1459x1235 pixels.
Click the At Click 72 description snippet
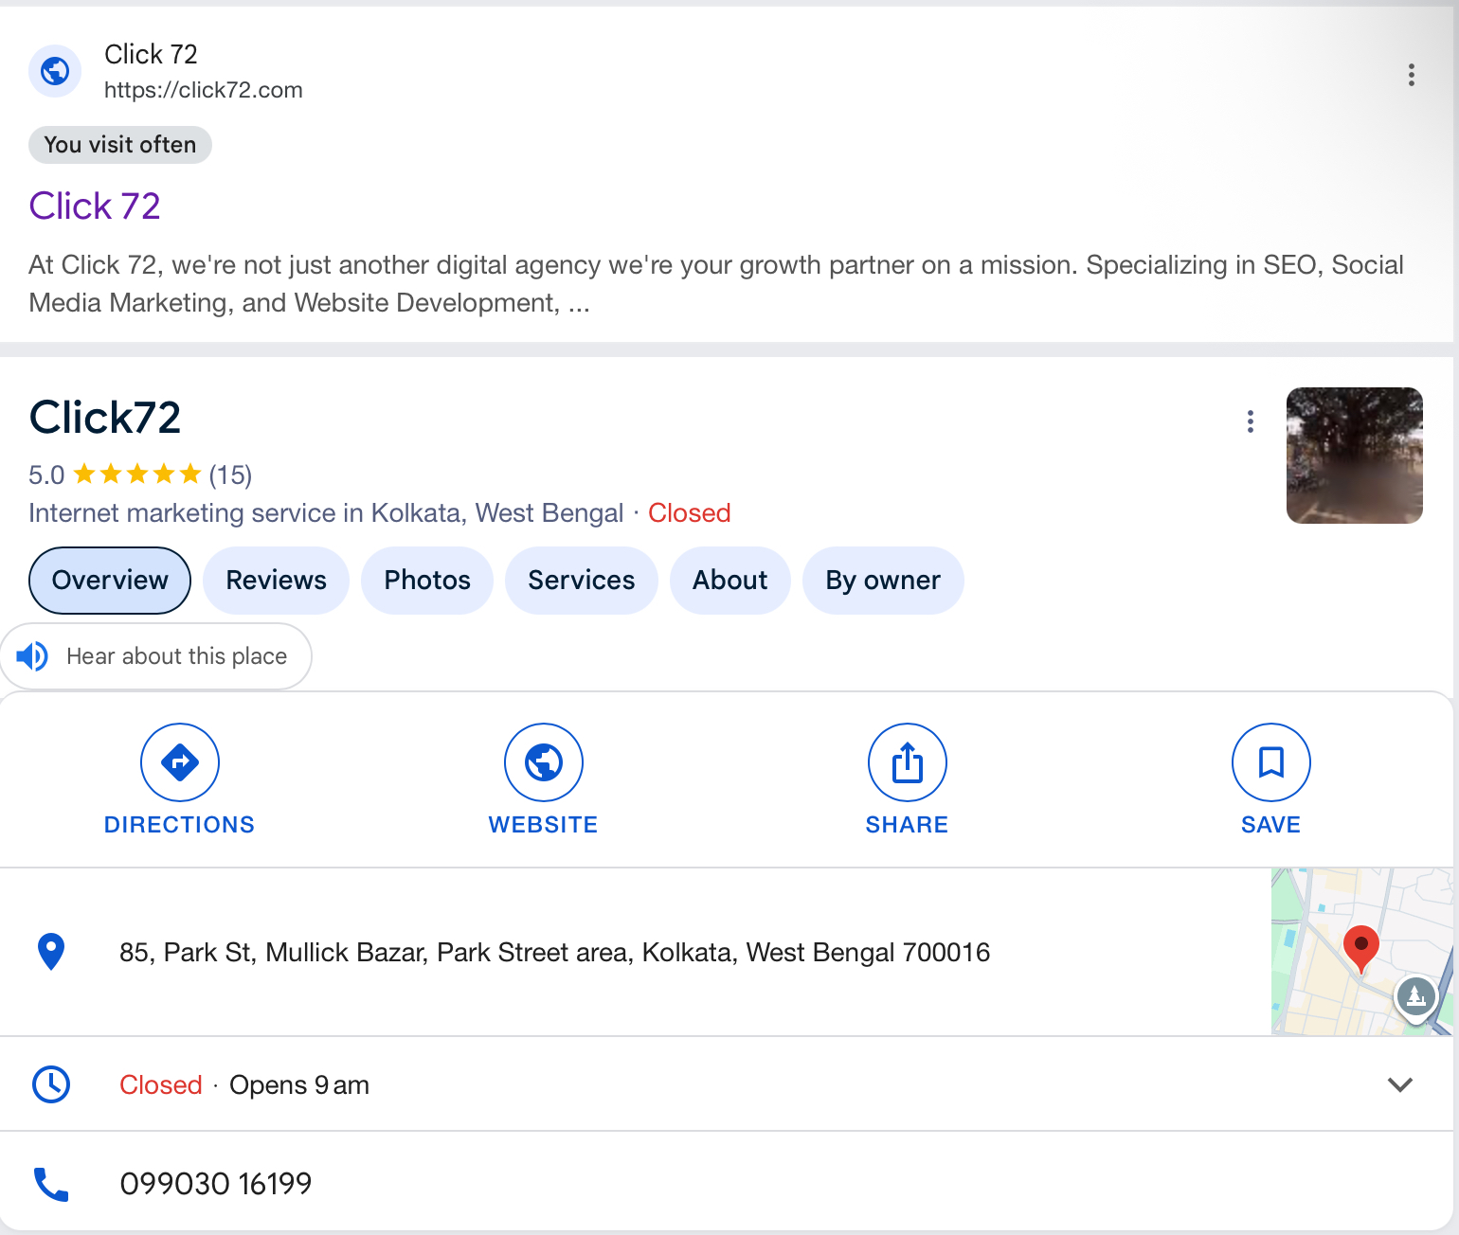[x=716, y=284]
